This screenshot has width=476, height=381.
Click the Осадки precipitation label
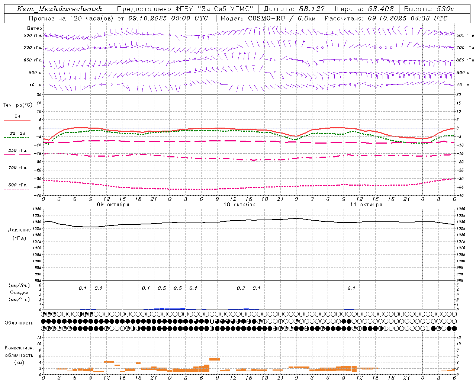click(x=19, y=292)
